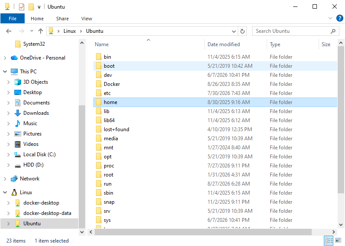The width and height of the screenshot is (345, 246).
Task: Select the bin folder icon
Action: pos(99,57)
